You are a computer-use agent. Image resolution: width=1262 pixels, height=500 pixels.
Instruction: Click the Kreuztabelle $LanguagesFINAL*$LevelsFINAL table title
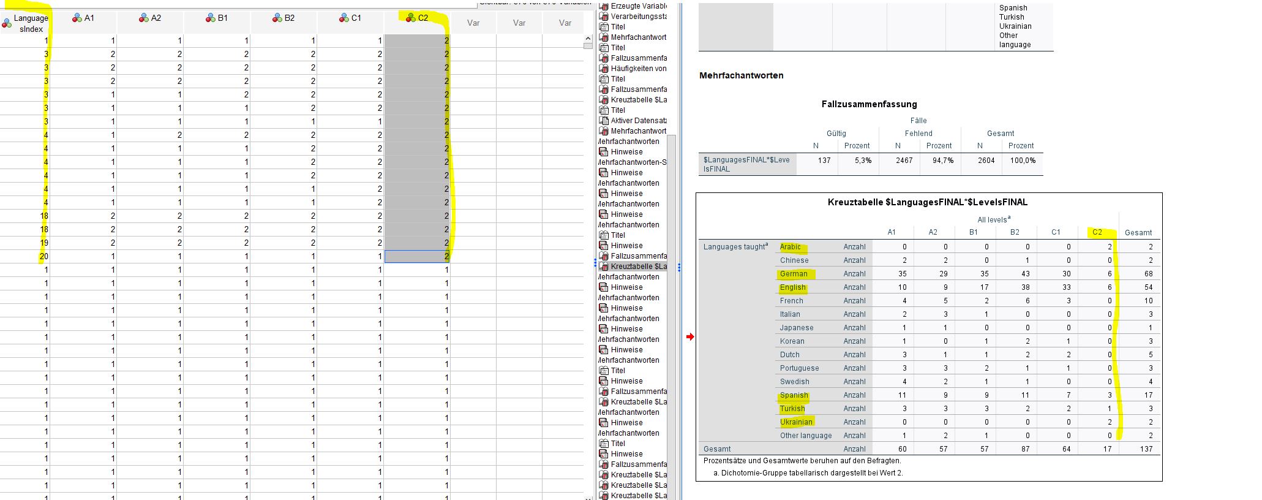click(928, 202)
